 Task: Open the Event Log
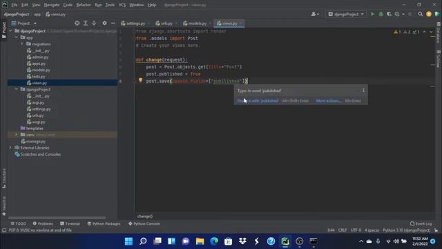coord(421,223)
